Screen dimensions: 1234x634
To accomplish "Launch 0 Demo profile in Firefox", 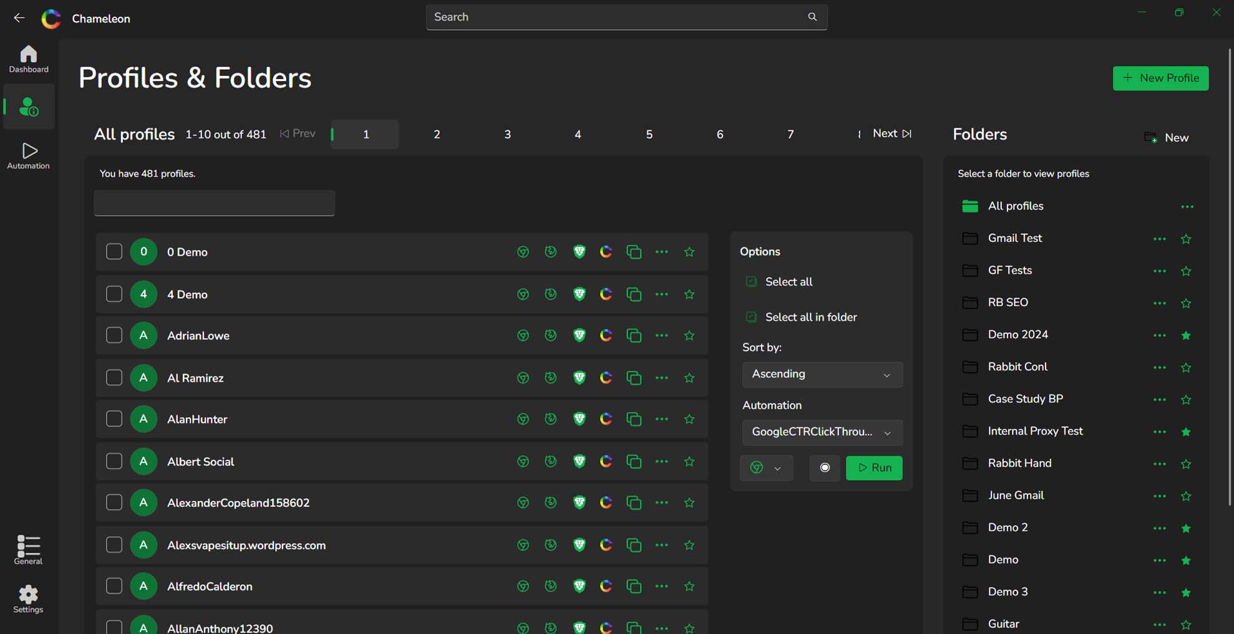I will pyautogui.click(x=550, y=252).
